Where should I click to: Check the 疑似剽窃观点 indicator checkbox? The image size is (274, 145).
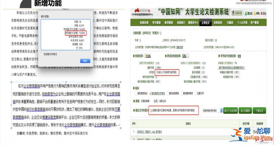[x=136, y=93]
